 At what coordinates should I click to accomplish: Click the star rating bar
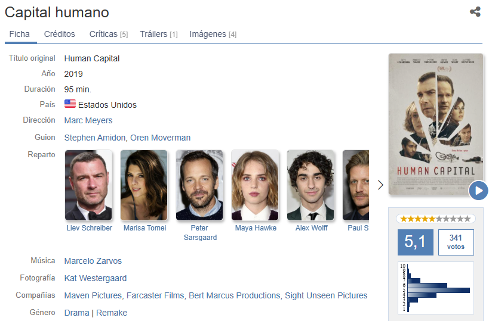[435, 219]
